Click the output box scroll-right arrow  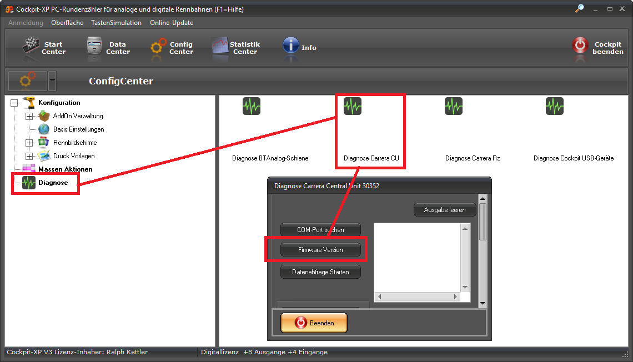pyautogui.click(x=455, y=296)
